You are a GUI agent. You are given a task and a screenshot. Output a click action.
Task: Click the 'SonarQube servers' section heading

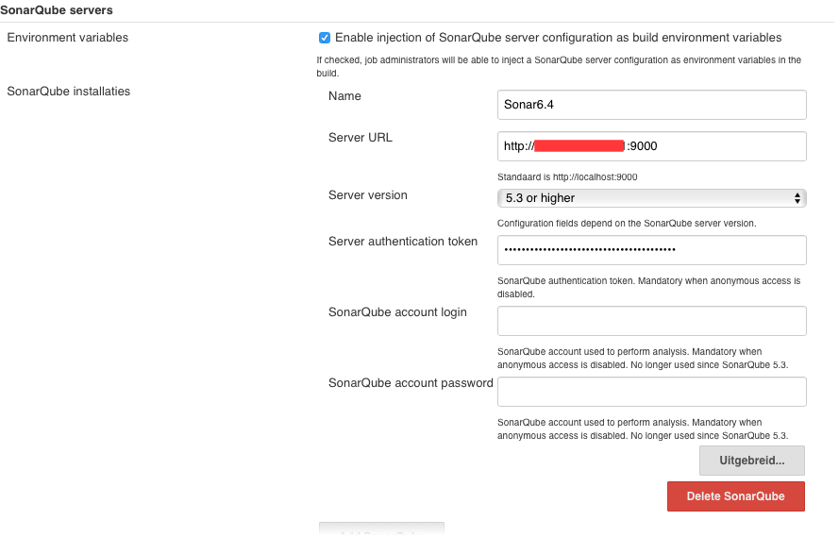pos(57,10)
